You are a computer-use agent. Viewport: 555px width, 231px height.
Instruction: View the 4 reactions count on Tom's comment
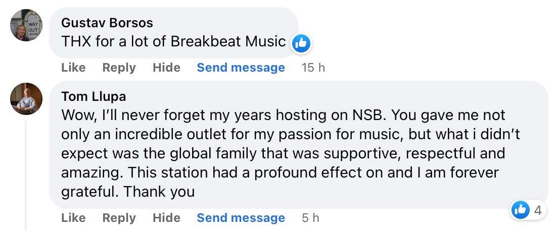point(537,210)
